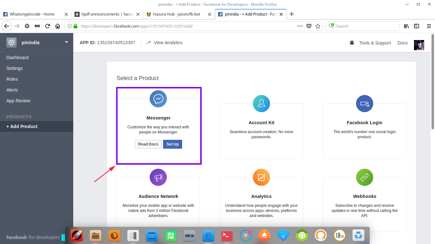435x244 pixels.
Task: Click the Account Kit product icon
Action: click(x=261, y=104)
